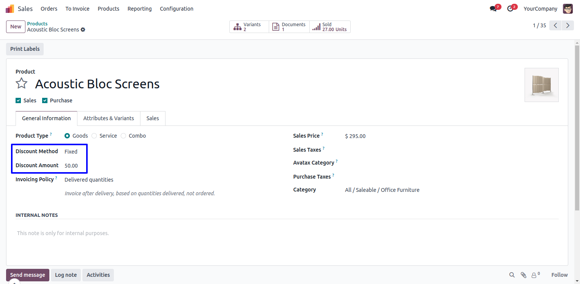The width and height of the screenshot is (580, 284).
Task: Click the gear icon beside Acoustic Bloc Screens
Action: pyautogui.click(x=83, y=30)
